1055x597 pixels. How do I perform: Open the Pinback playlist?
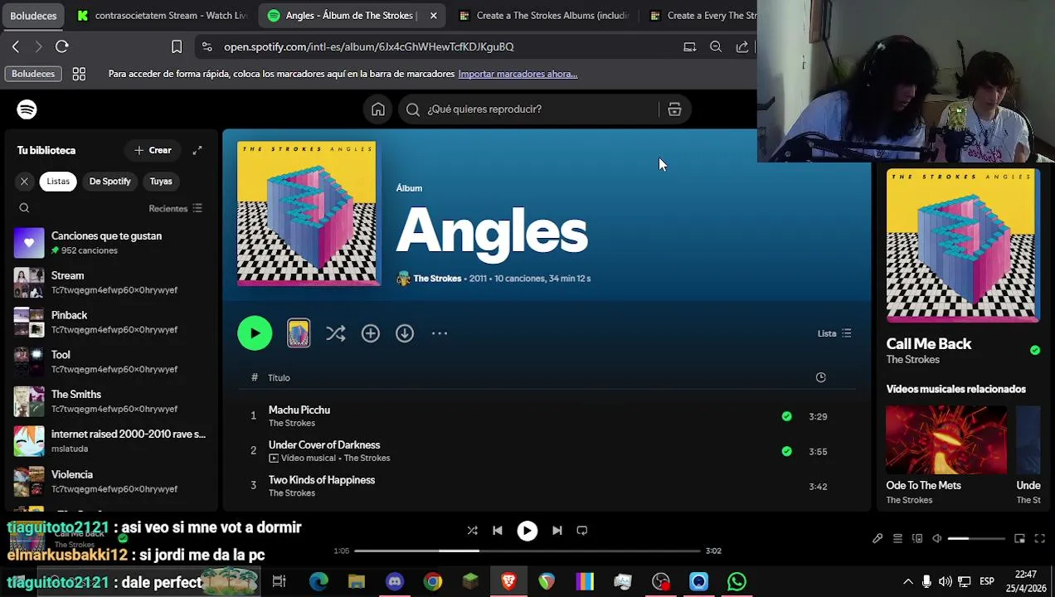[x=109, y=322]
